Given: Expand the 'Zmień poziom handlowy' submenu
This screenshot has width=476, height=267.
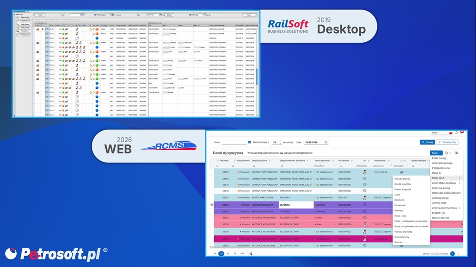Looking at the screenshot, I should 446,208.
